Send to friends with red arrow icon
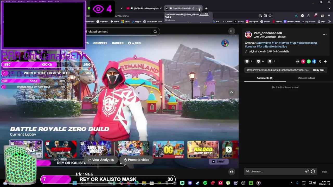The width and height of the screenshot is (333, 187). [303, 62]
